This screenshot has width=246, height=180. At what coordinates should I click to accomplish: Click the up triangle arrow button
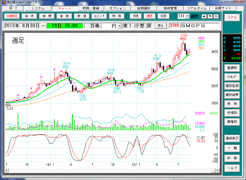coord(204,16)
